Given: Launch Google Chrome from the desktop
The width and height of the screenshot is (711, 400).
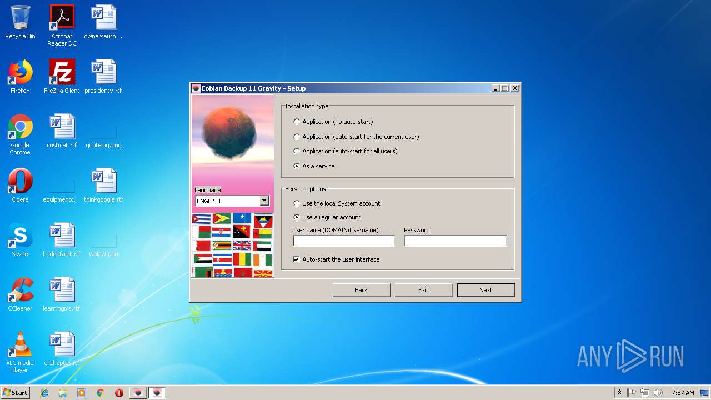Looking at the screenshot, I should click(x=20, y=134).
